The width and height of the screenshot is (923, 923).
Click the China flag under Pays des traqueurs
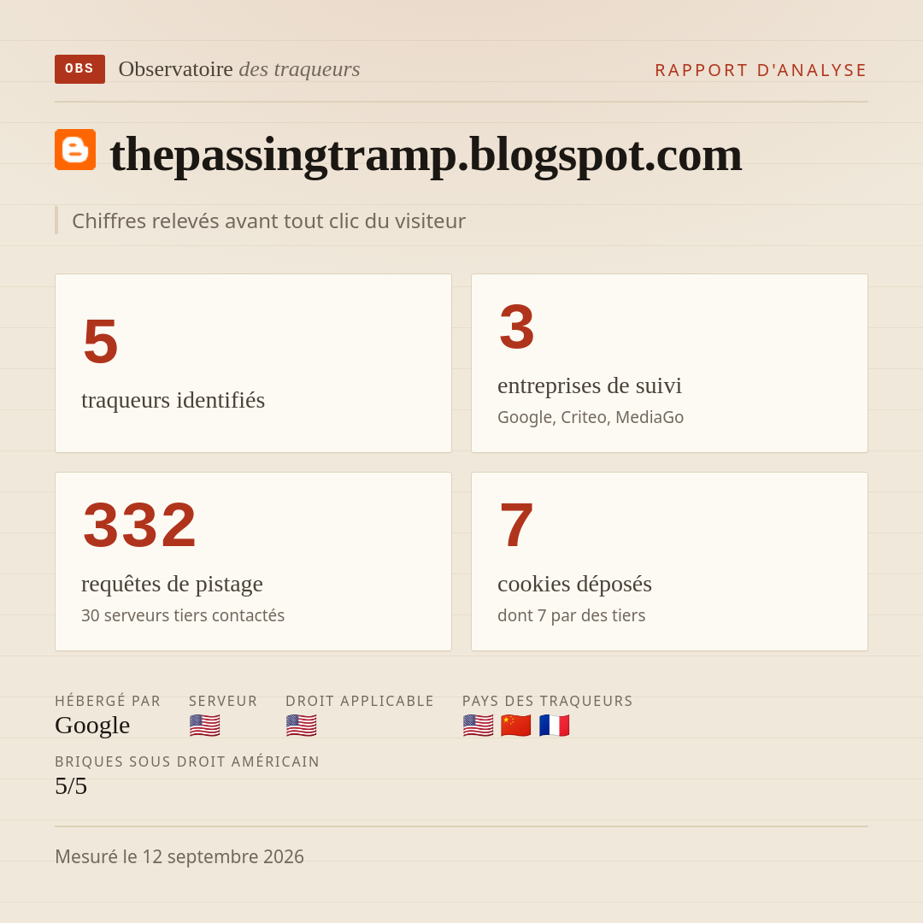tap(515, 726)
